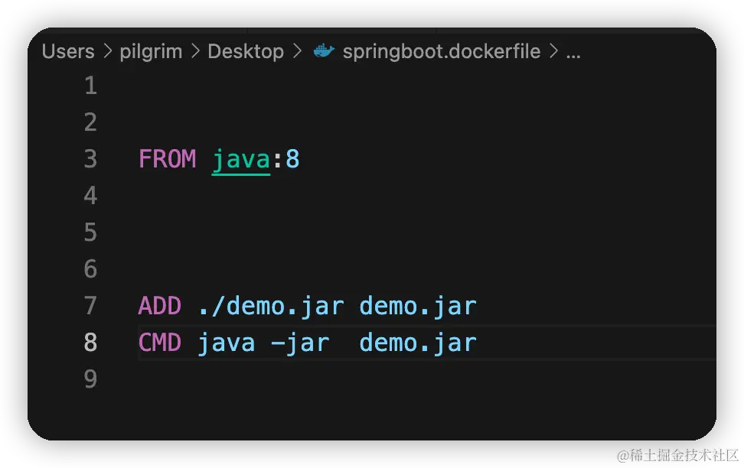Click the ./demo.jar source path
744x468 pixels.
271,307
